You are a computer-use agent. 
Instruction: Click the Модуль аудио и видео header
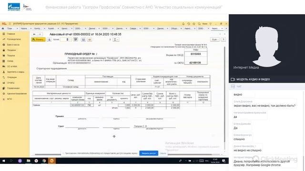click(253, 79)
